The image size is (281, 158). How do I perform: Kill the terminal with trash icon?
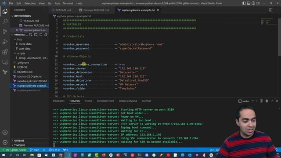coord(267,101)
